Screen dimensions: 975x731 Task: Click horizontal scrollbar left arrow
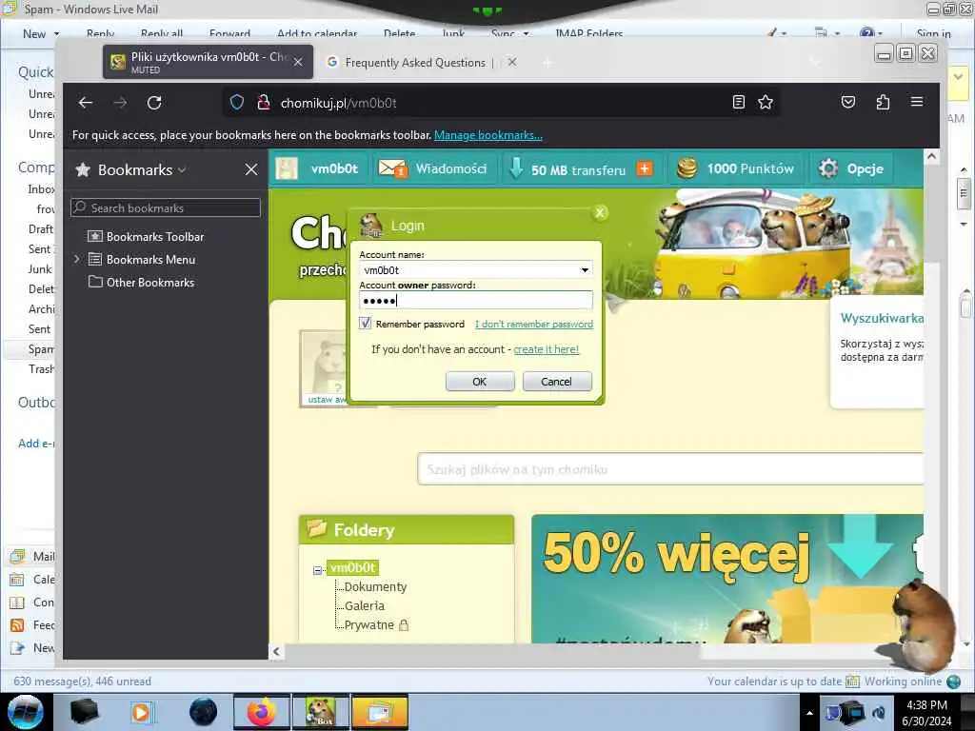coord(277,651)
